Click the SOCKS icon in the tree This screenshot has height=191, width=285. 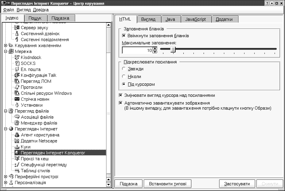coord(17,63)
